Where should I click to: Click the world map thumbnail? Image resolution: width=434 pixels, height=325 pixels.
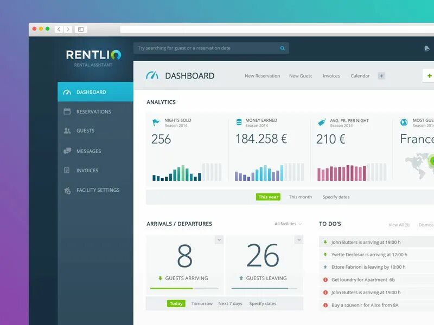point(419,165)
